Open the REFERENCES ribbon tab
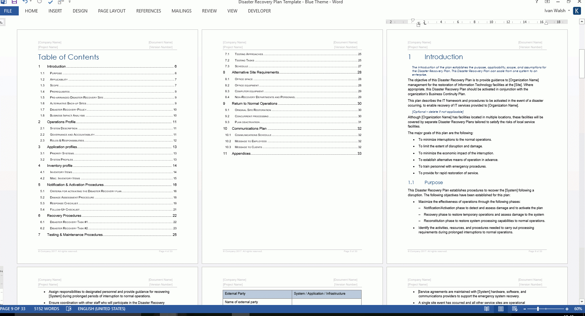 pyautogui.click(x=148, y=11)
